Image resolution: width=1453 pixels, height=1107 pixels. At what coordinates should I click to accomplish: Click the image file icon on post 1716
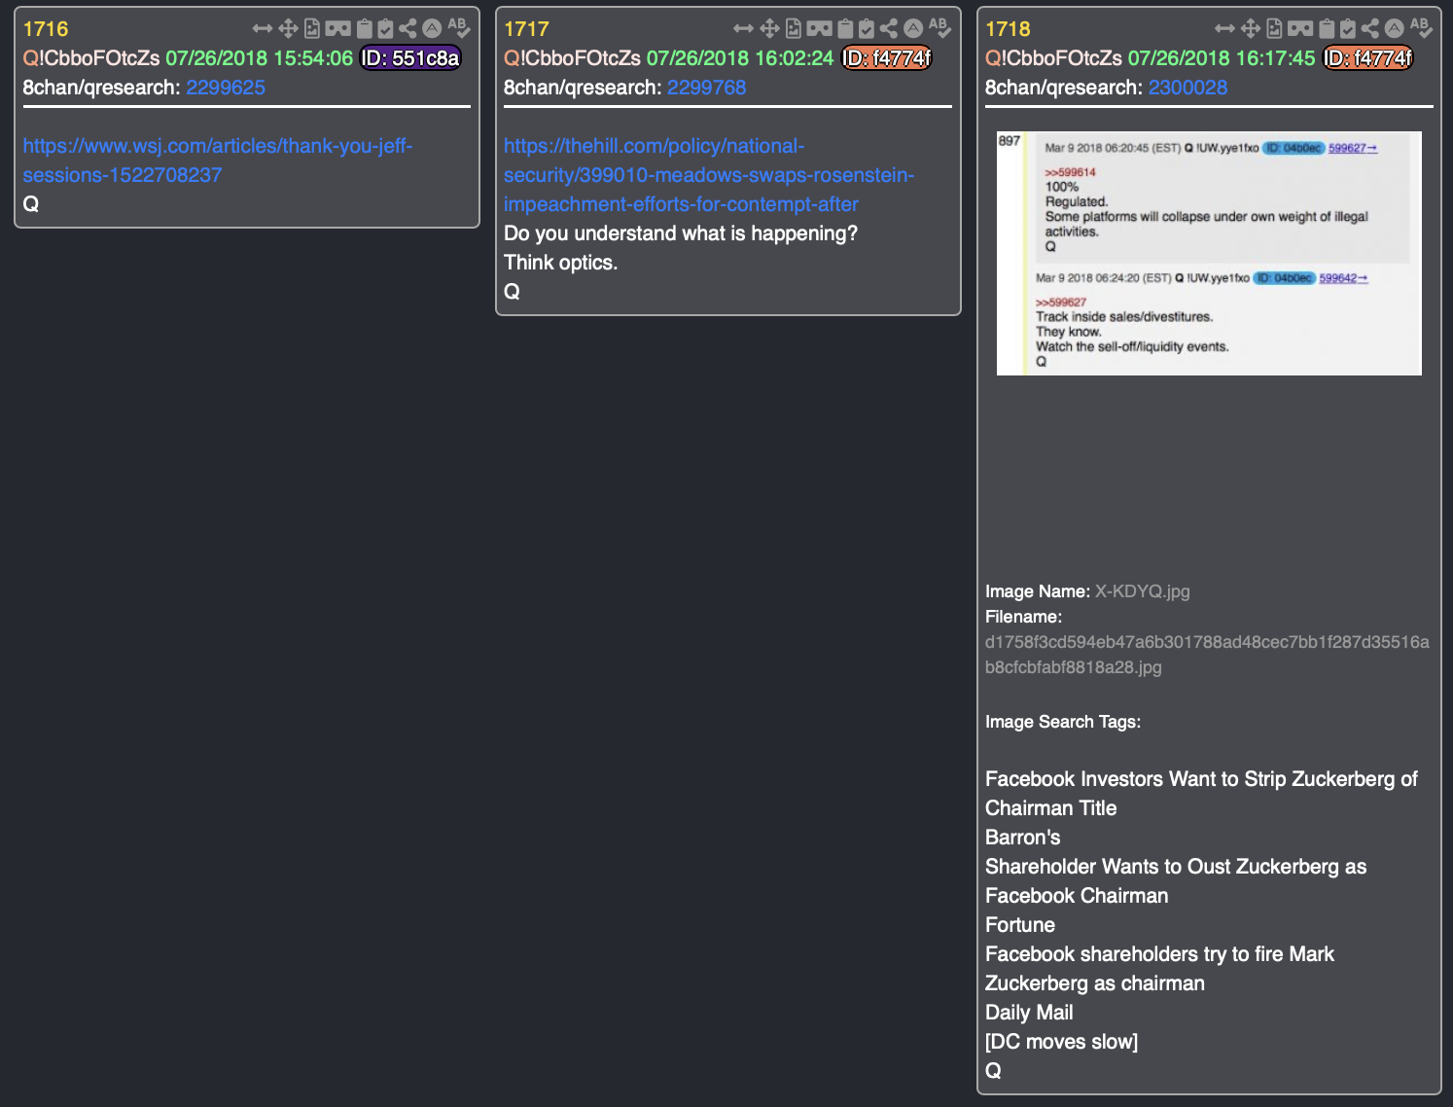click(x=312, y=29)
